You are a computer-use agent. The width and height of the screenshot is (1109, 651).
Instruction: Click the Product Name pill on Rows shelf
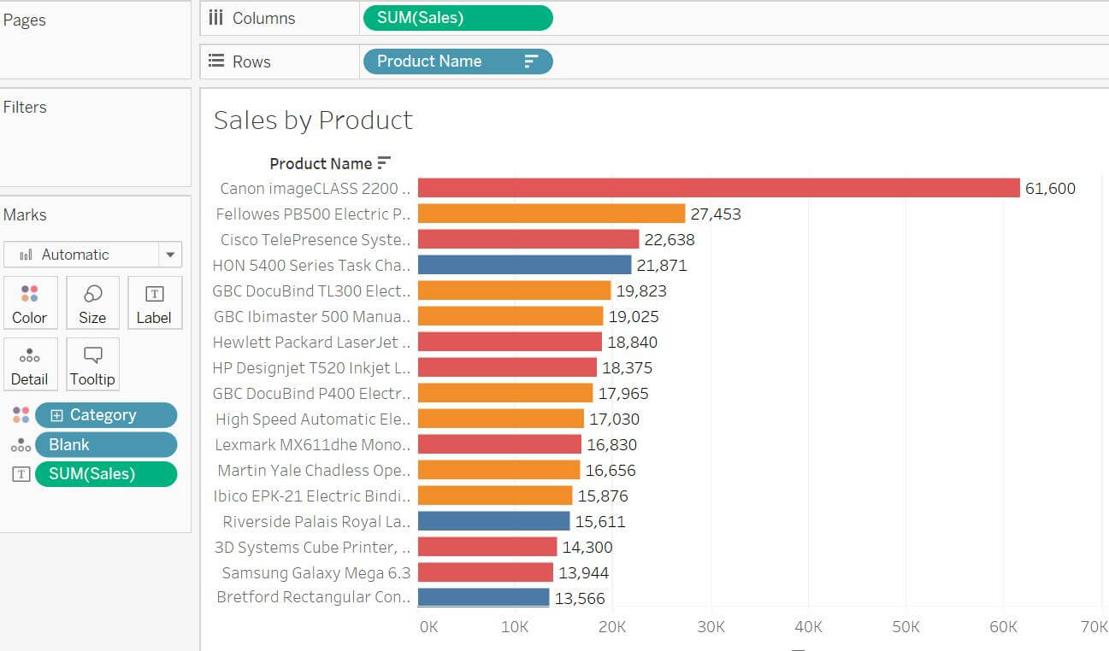pos(457,62)
